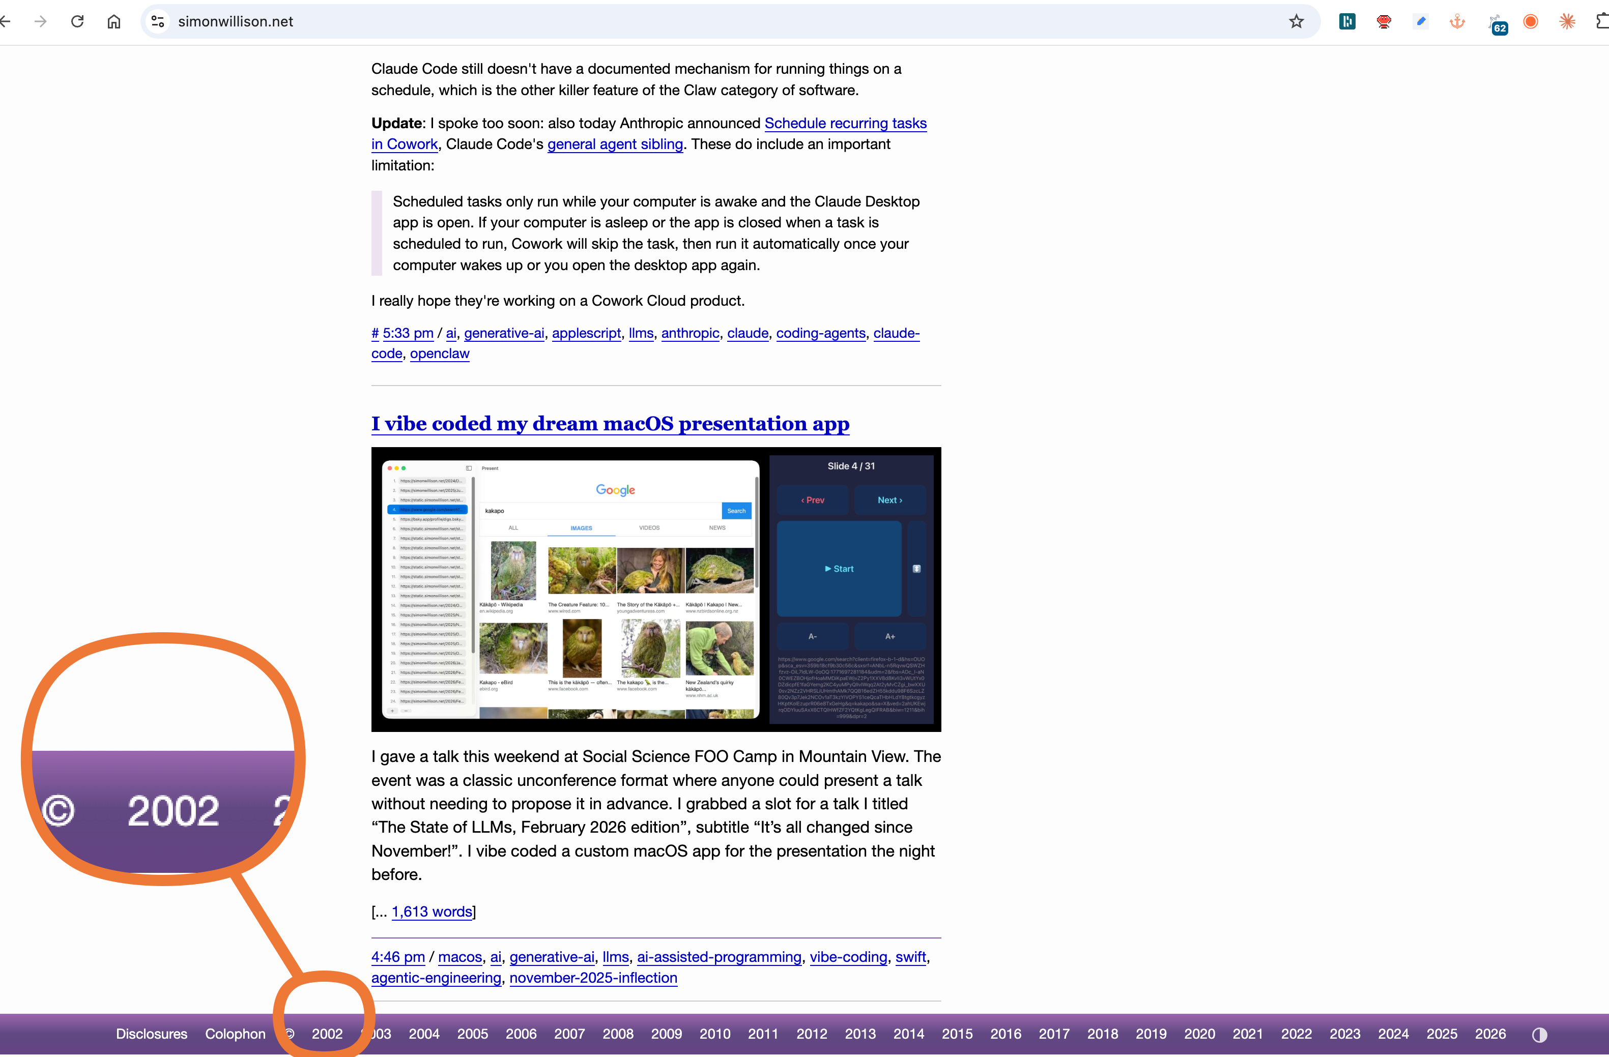Open the post I vibe coded my dream macOS presentation app
Screen dimensions: 1609x1057
[609, 424]
